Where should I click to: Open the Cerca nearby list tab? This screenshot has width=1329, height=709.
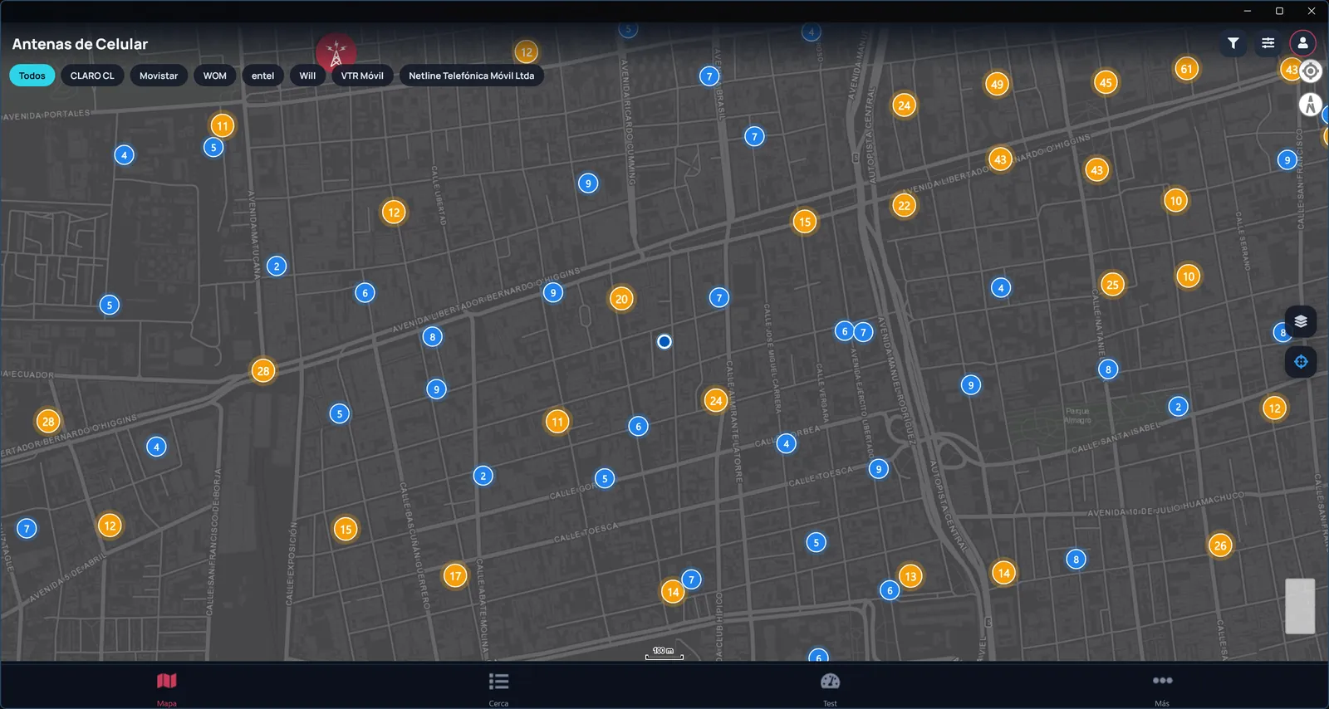[498, 688]
